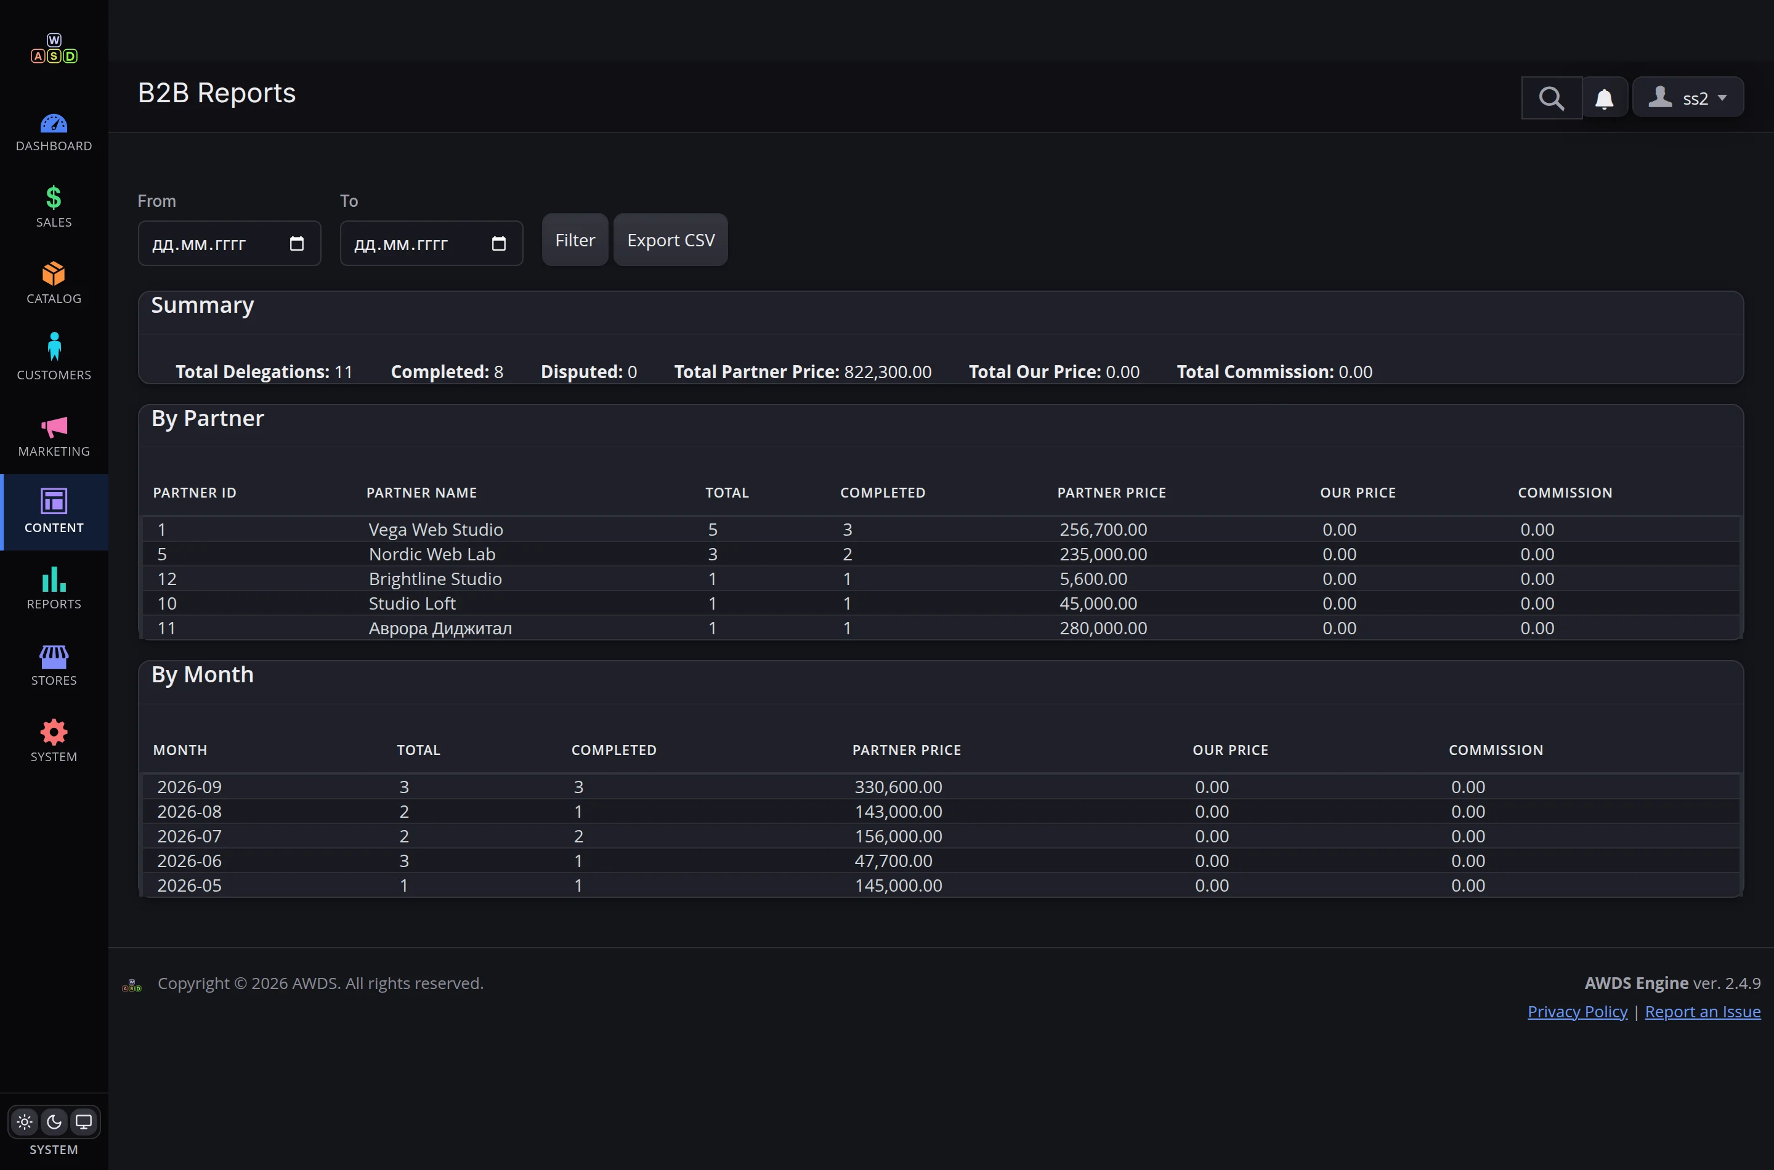
Task: Select system theme monitor toggle
Action: tap(84, 1121)
